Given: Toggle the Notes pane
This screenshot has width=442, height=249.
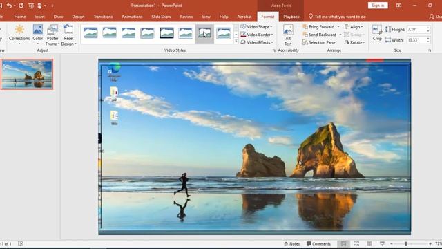Looking at the screenshot, I should (x=291, y=244).
